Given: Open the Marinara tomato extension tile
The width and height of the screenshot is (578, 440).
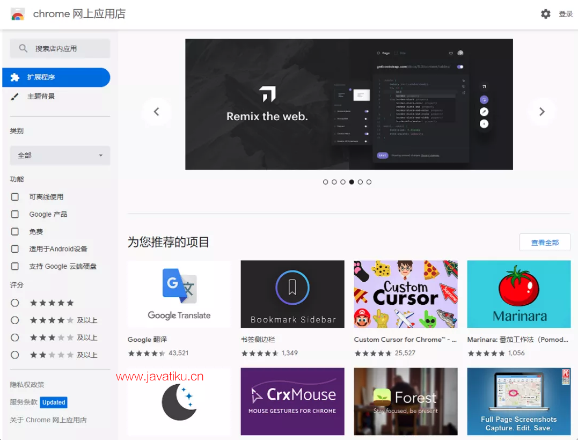Looking at the screenshot, I should pyautogui.click(x=518, y=294).
